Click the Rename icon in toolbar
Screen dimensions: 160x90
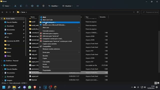click(32, 6)
